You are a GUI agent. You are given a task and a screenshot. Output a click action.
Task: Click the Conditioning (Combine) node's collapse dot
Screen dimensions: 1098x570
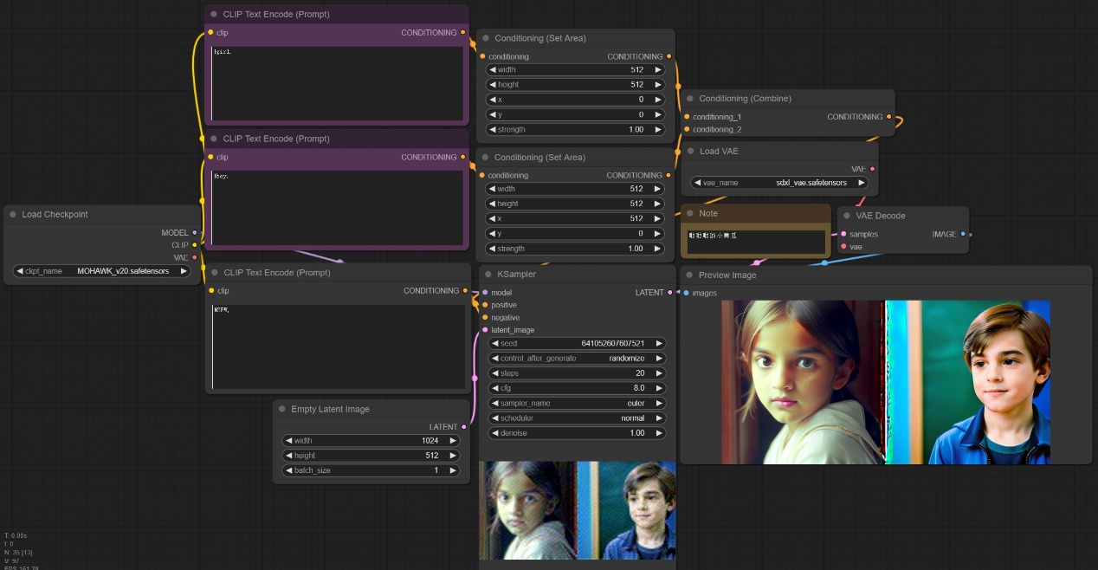pyautogui.click(x=690, y=99)
